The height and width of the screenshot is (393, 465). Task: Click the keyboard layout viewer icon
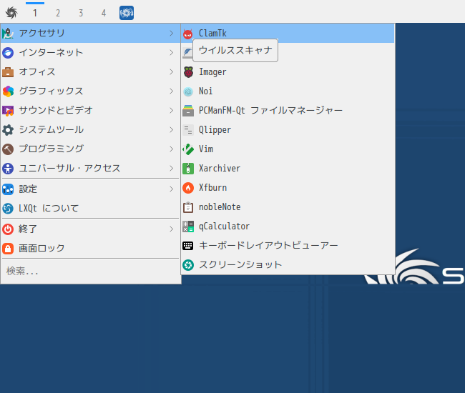pos(187,246)
